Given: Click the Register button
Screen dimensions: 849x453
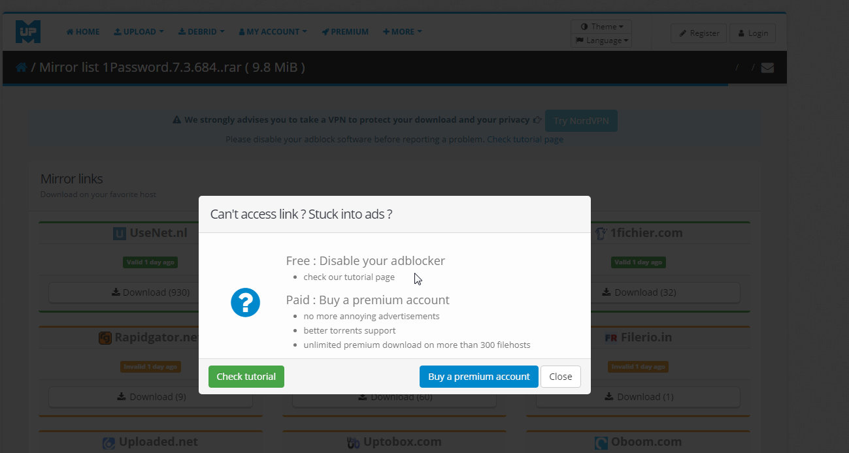Looking at the screenshot, I should coord(699,33).
